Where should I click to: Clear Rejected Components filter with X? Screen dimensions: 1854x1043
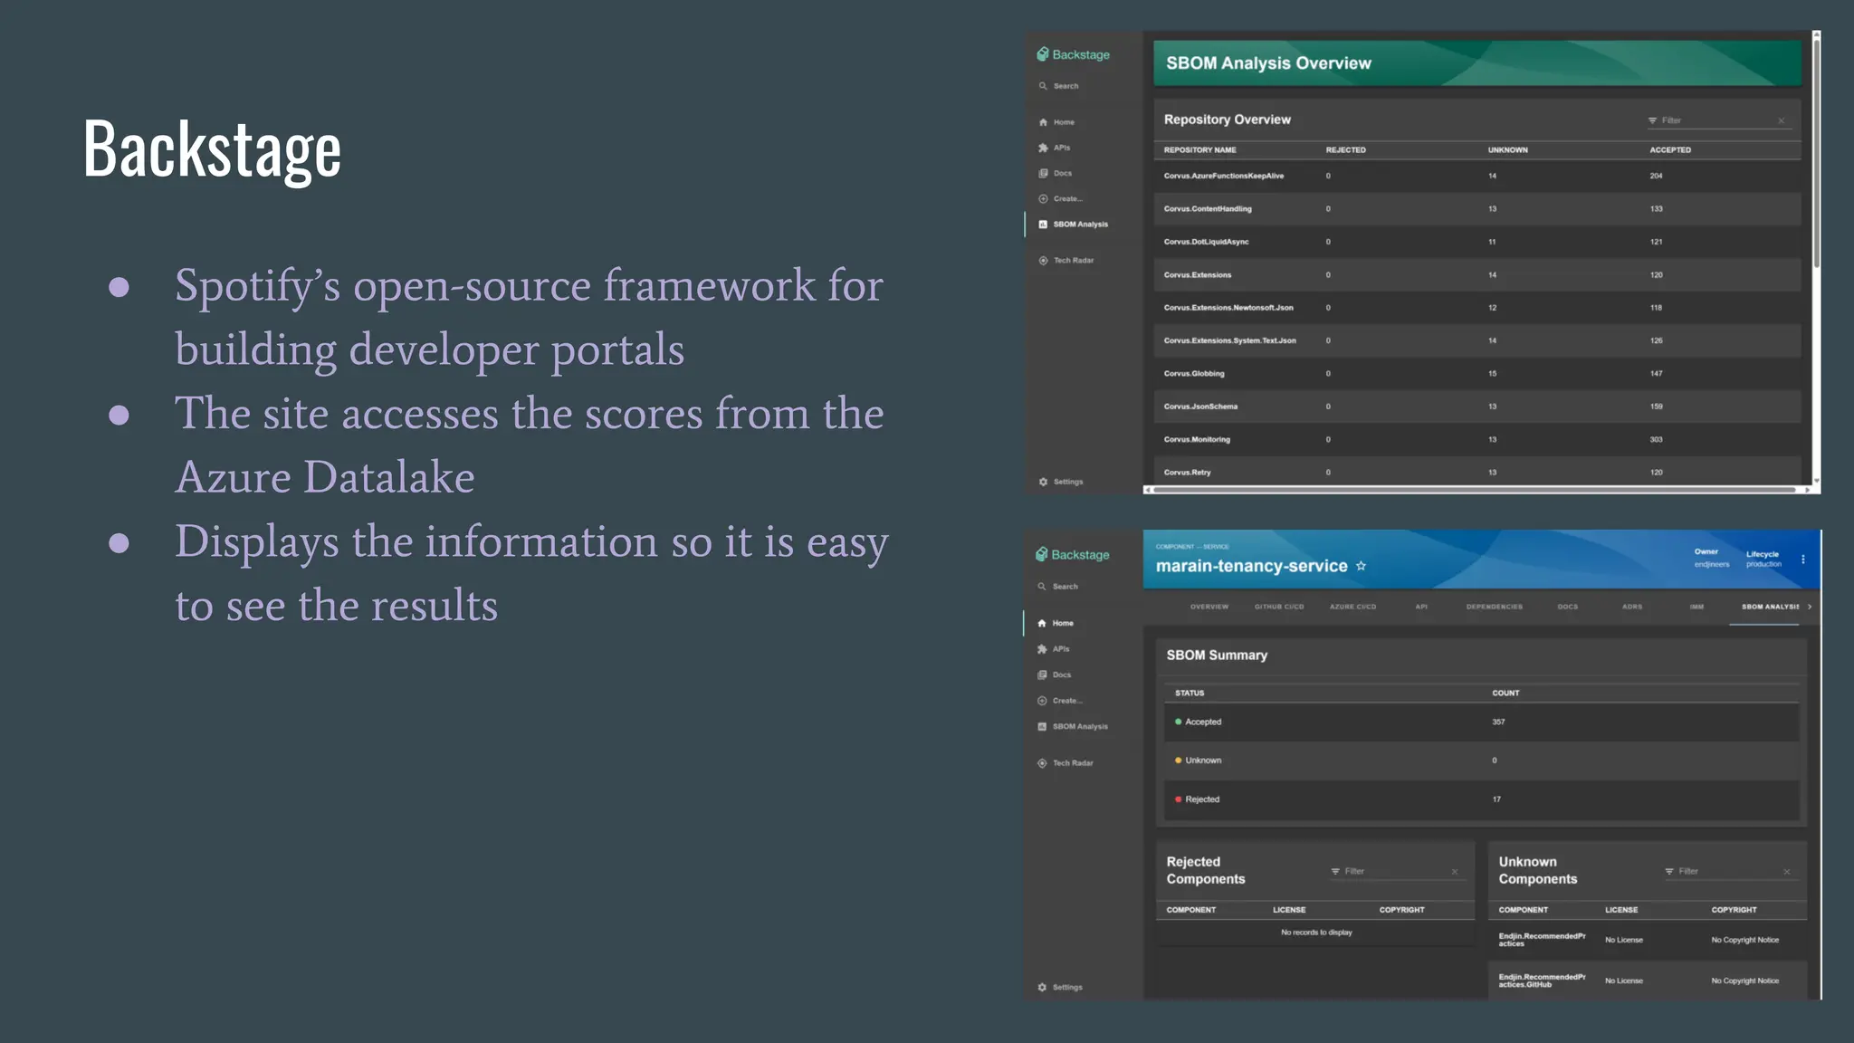(1455, 872)
